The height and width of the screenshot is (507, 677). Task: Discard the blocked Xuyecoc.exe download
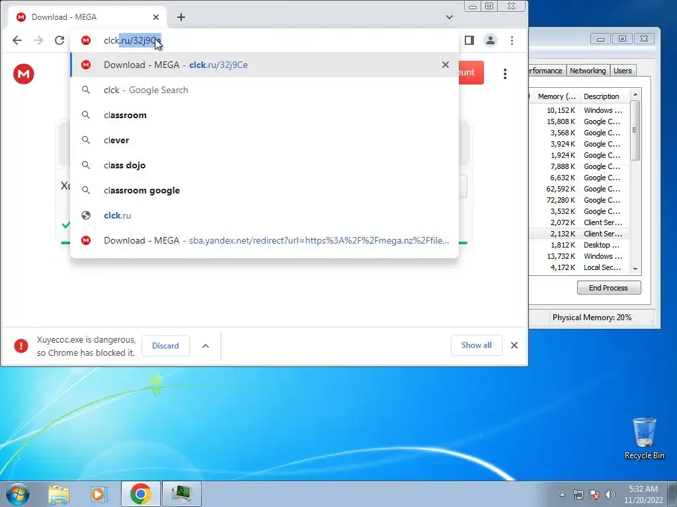[165, 346]
